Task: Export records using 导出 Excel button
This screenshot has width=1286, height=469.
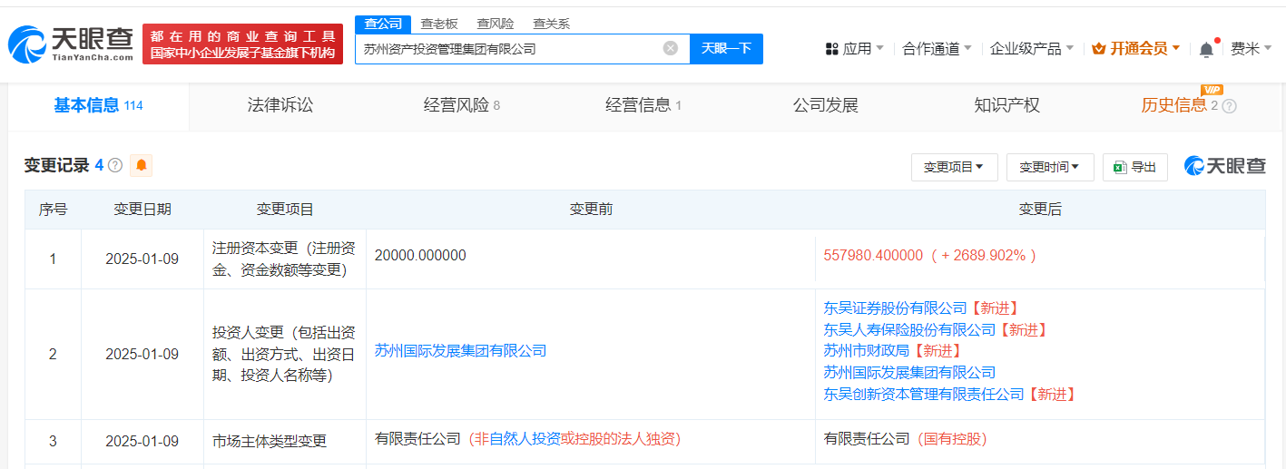Action: 1134,167
